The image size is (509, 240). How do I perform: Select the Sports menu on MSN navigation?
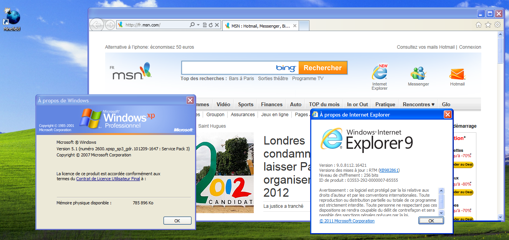coord(246,104)
